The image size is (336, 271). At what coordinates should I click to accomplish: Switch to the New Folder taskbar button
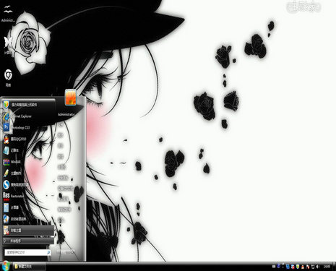(29, 267)
